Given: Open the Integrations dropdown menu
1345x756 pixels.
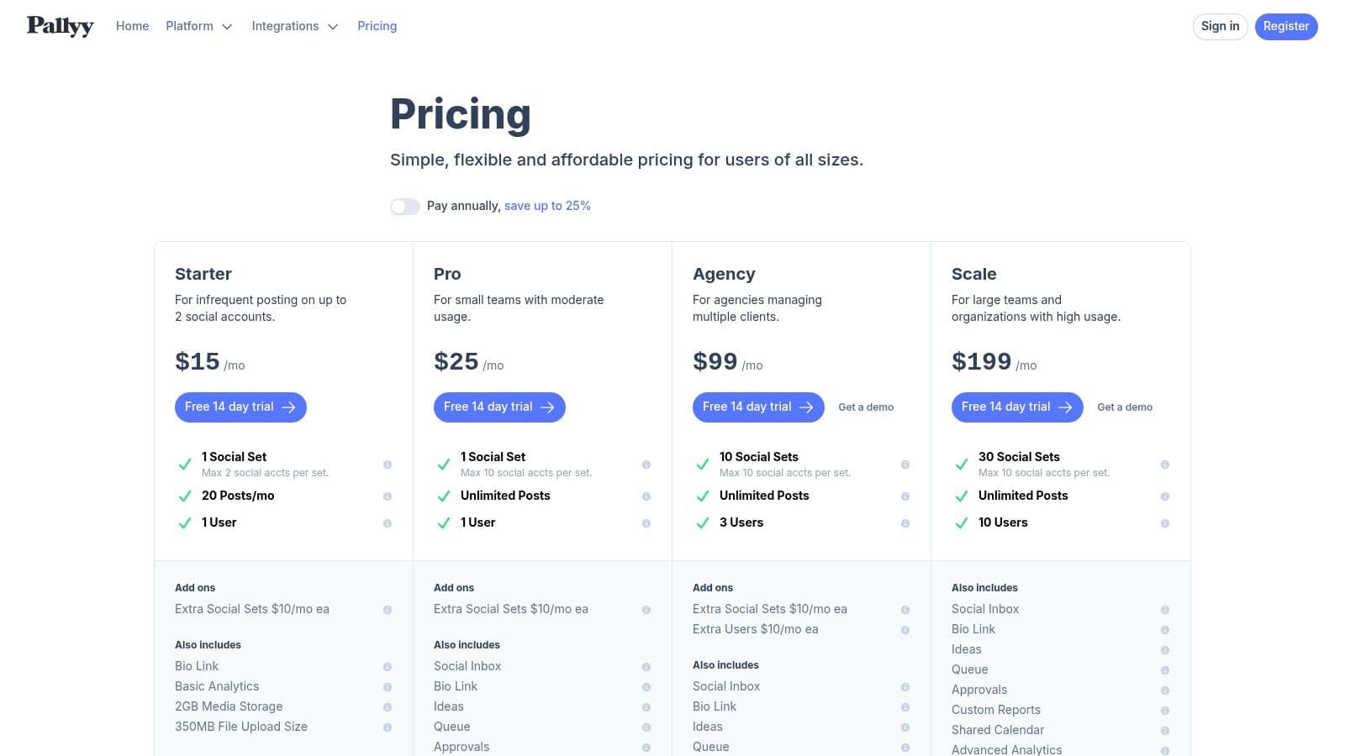Looking at the screenshot, I should pyautogui.click(x=294, y=26).
